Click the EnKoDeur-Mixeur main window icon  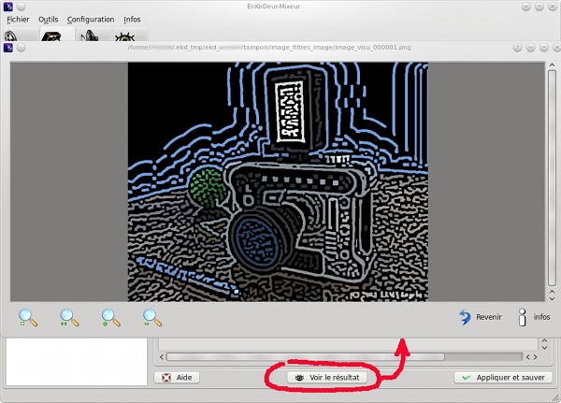8,7
